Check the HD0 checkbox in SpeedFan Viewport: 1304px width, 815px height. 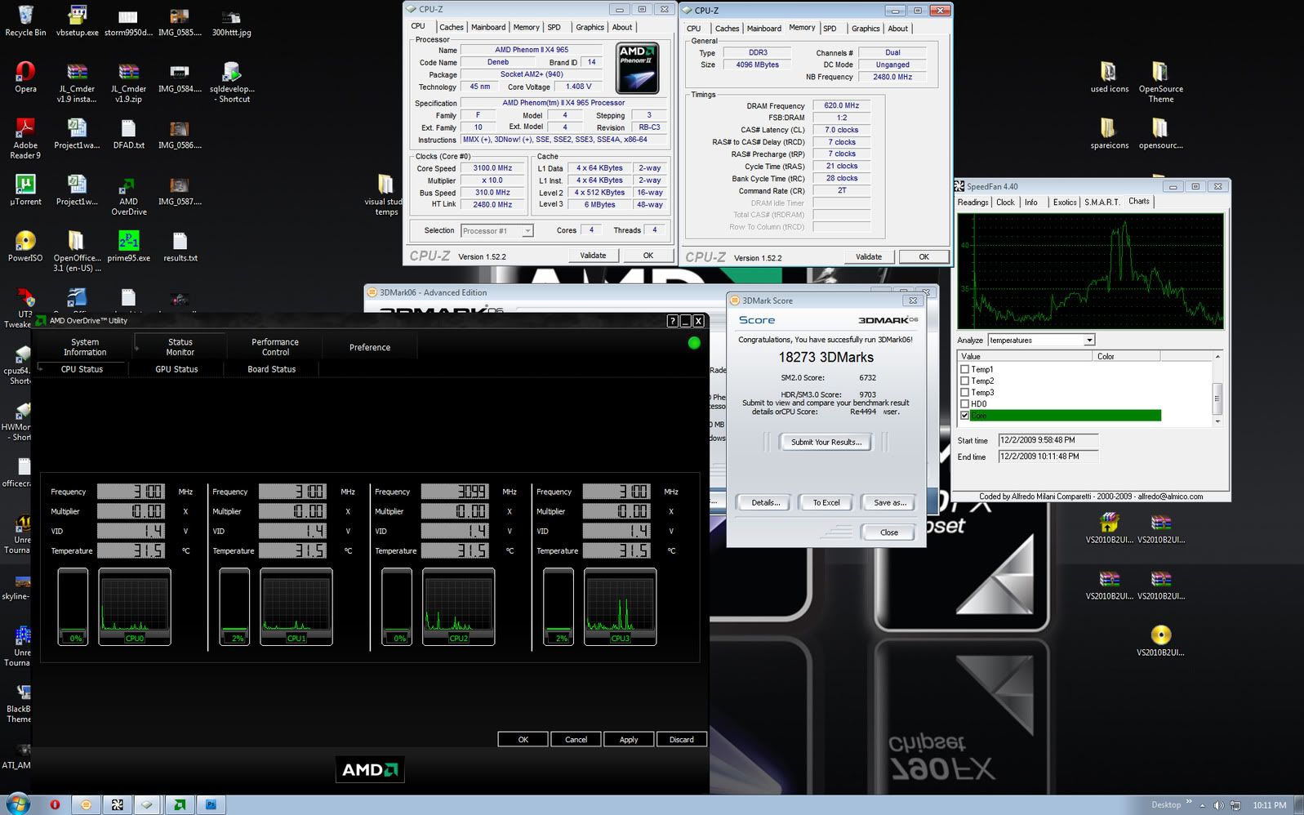point(965,403)
